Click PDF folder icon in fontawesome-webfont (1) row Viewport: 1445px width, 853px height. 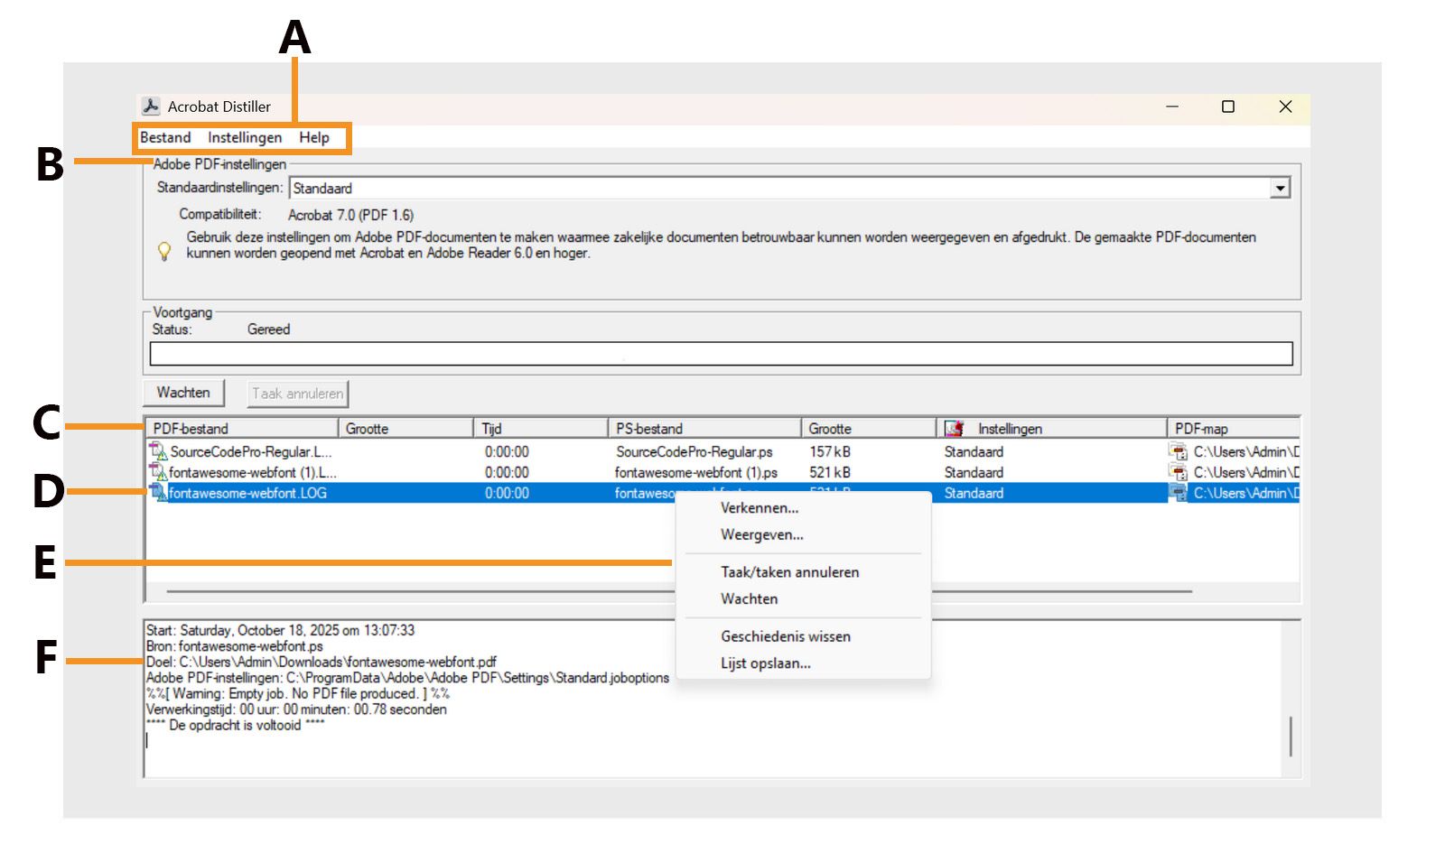tap(1179, 472)
